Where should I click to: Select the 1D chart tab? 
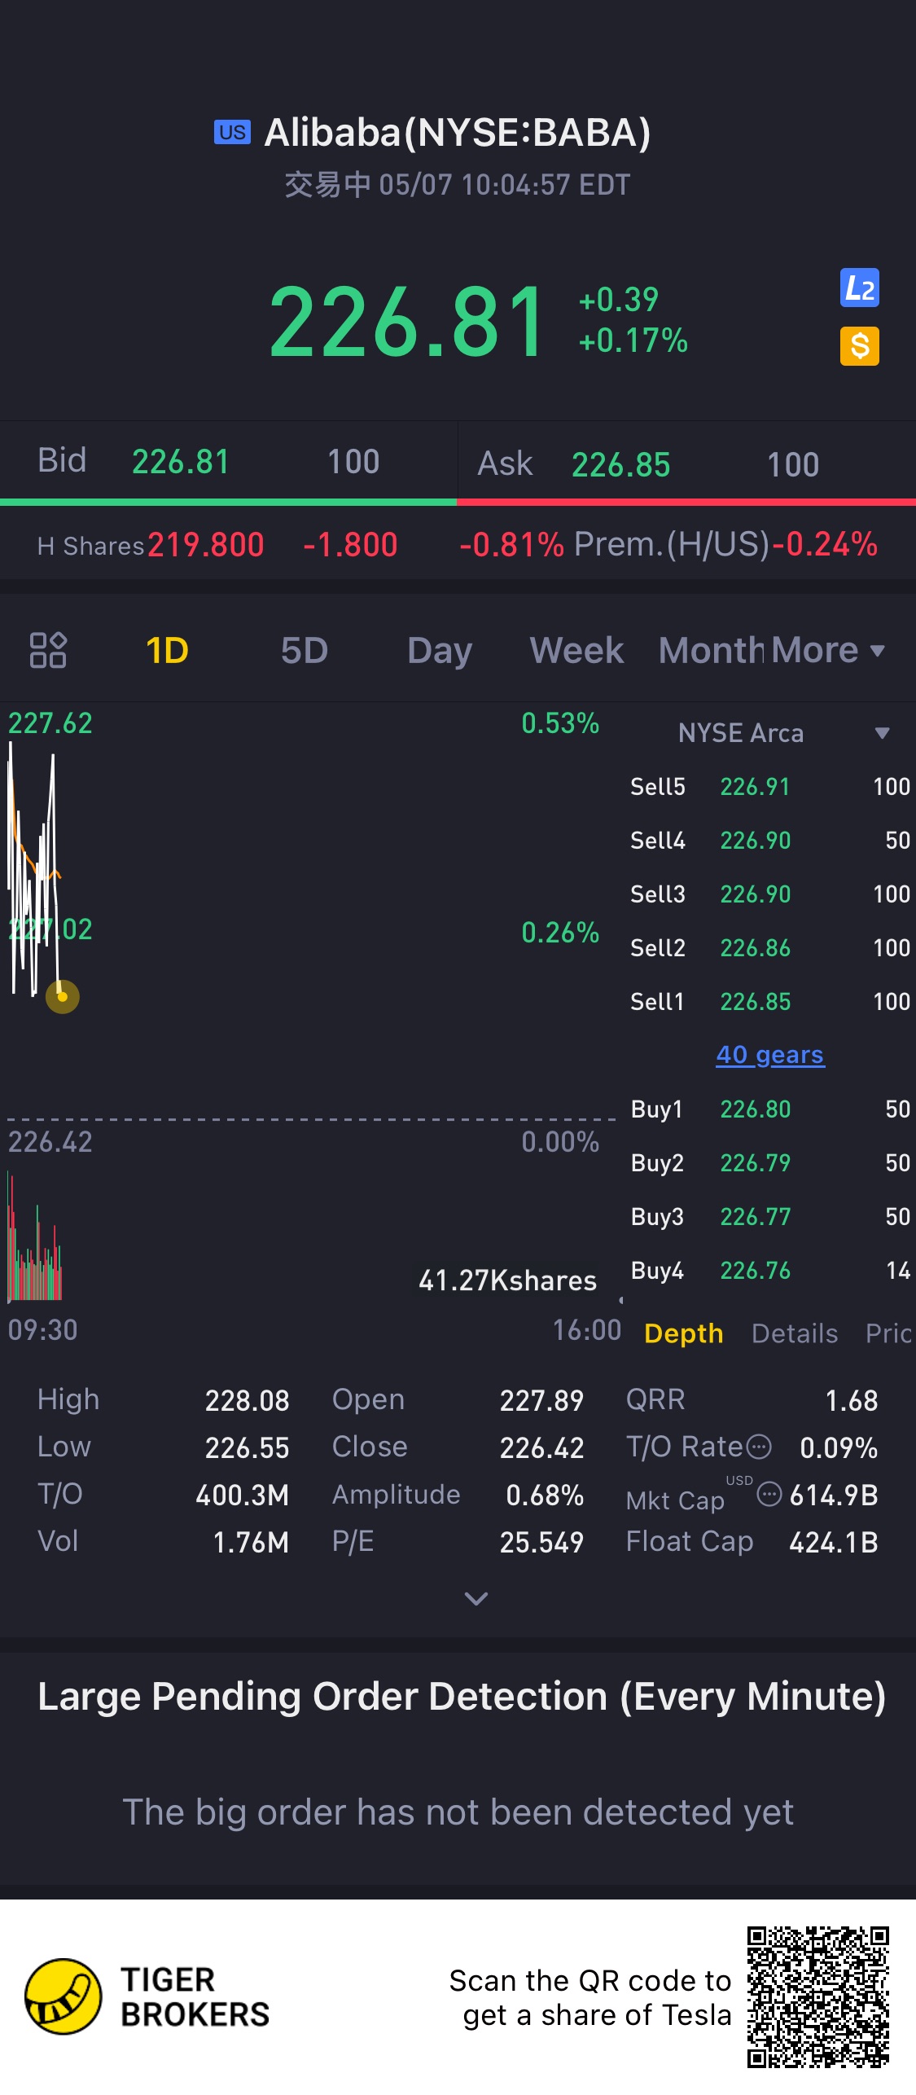pos(167,651)
